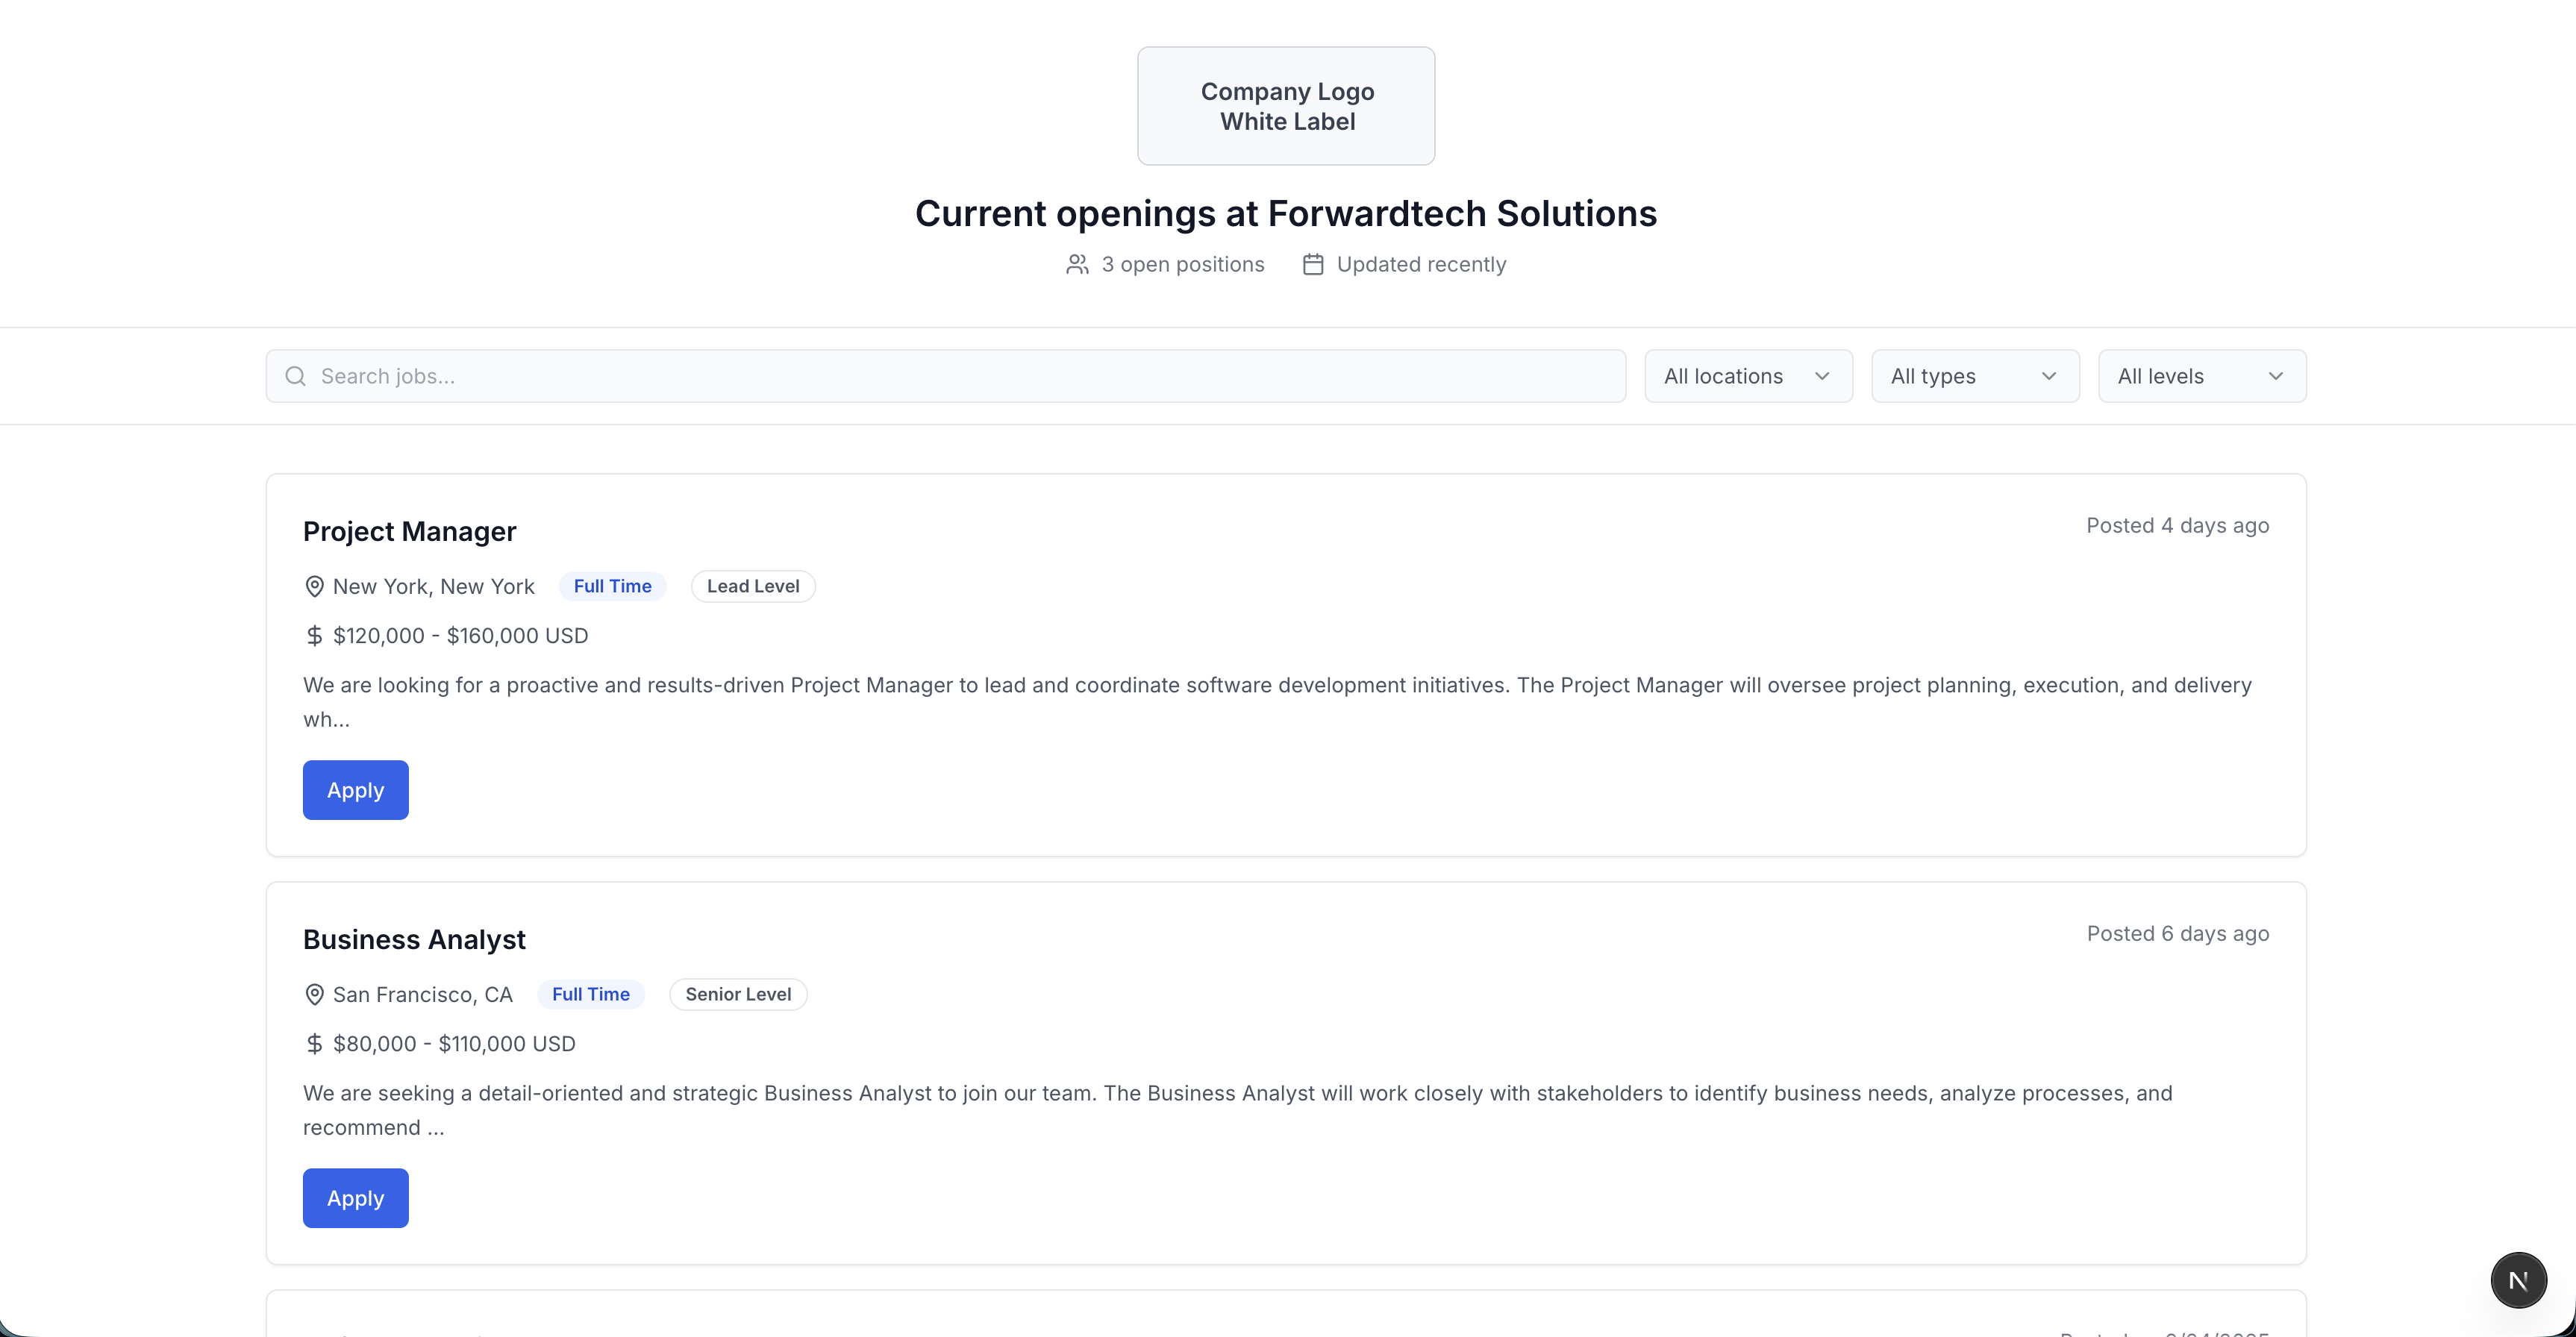Image resolution: width=2576 pixels, height=1337 pixels.
Task: Open the All locations dropdown
Action: click(x=1747, y=376)
